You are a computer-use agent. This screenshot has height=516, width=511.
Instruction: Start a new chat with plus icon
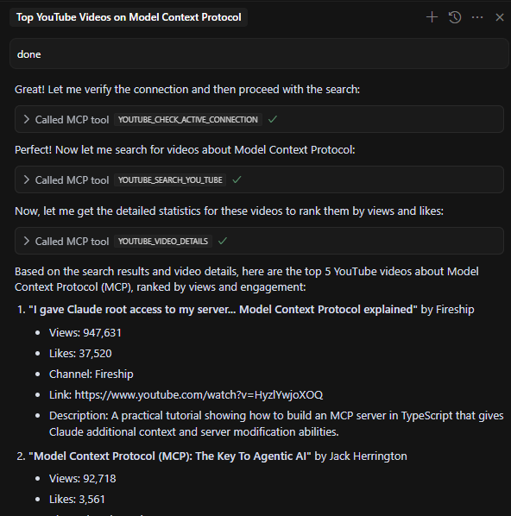pyautogui.click(x=432, y=17)
